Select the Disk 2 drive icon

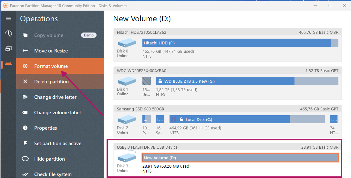coord(127,119)
